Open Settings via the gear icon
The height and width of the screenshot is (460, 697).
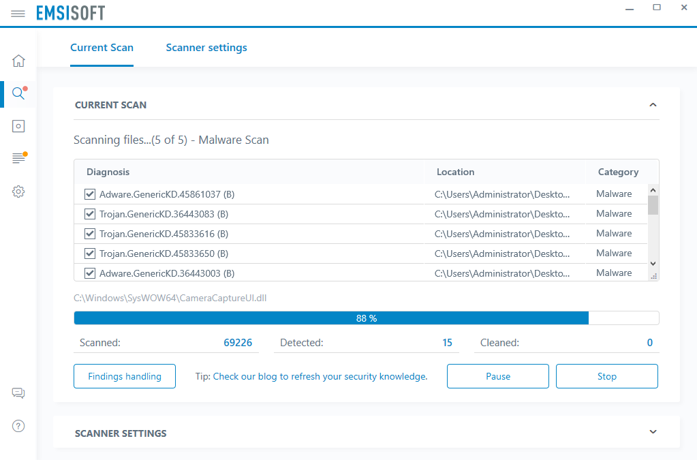tap(18, 191)
